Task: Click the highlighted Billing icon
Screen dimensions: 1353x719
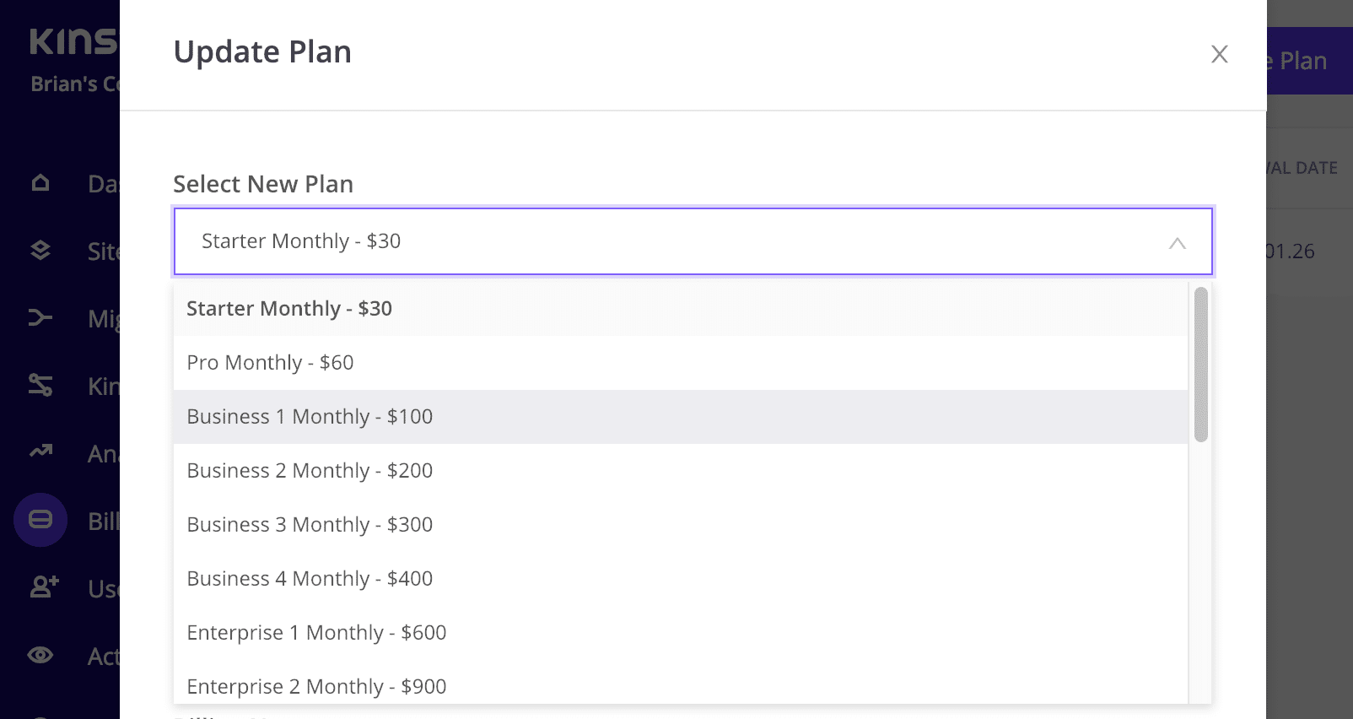Action: 40,520
